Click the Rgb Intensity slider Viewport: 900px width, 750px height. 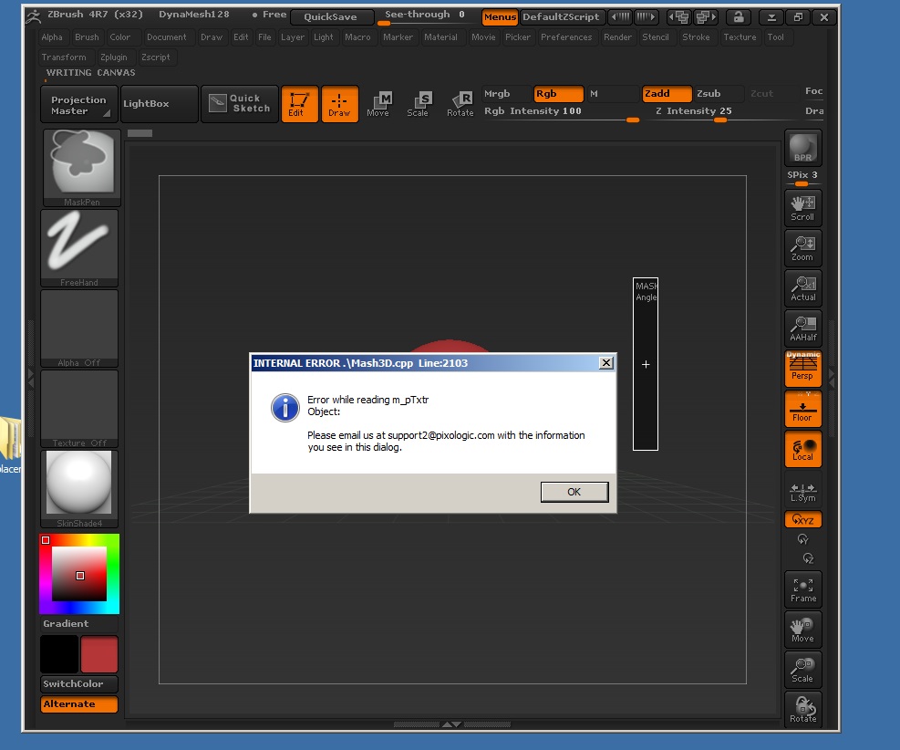(x=560, y=112)
